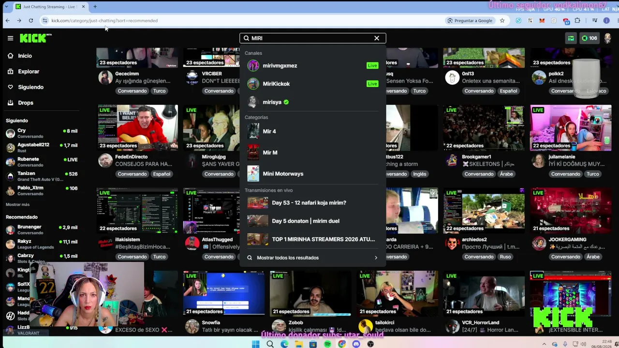The height and width of the screenshot is (348, 619).
Task: Open illakisistem's stream thumbnail
Action: click(x=137, y=211)
